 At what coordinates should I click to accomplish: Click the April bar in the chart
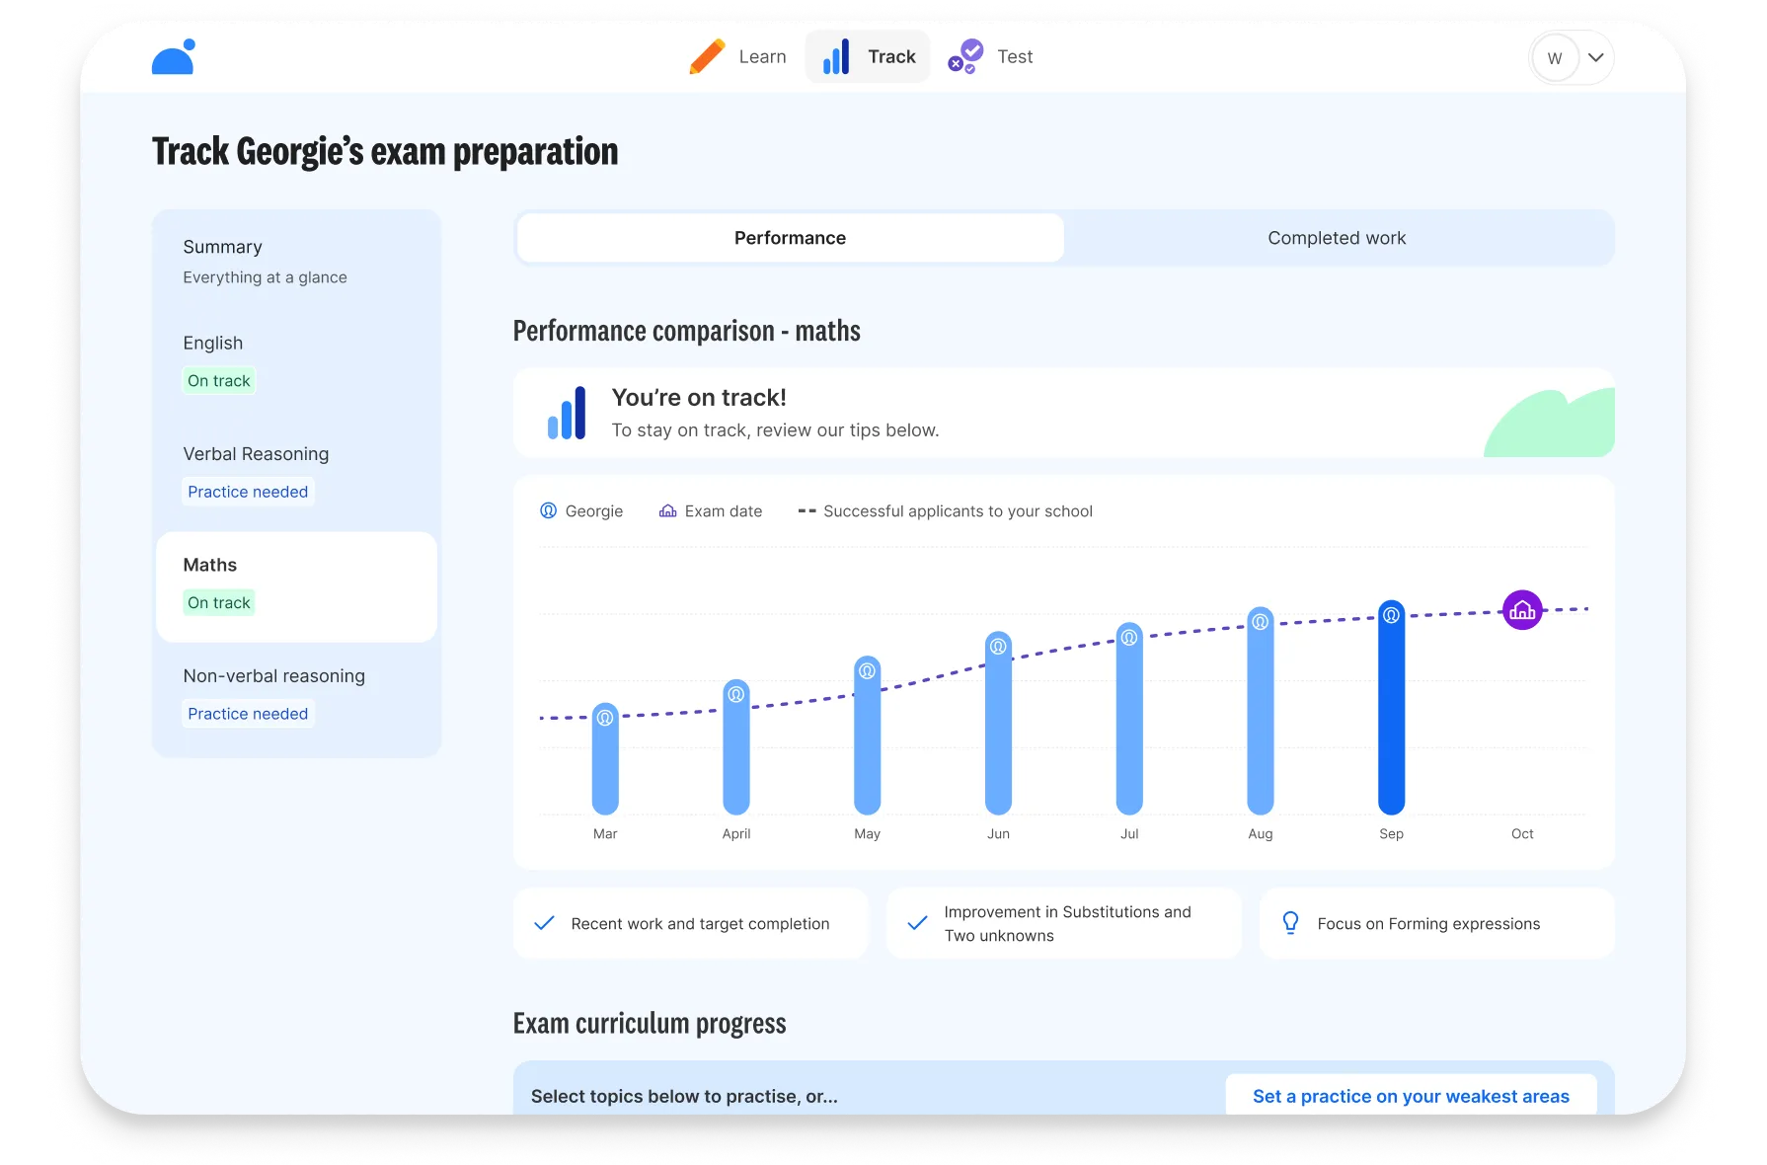tap(736, 746)
